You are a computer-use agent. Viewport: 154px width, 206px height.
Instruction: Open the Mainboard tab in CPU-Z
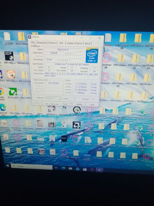coord(42,43)
